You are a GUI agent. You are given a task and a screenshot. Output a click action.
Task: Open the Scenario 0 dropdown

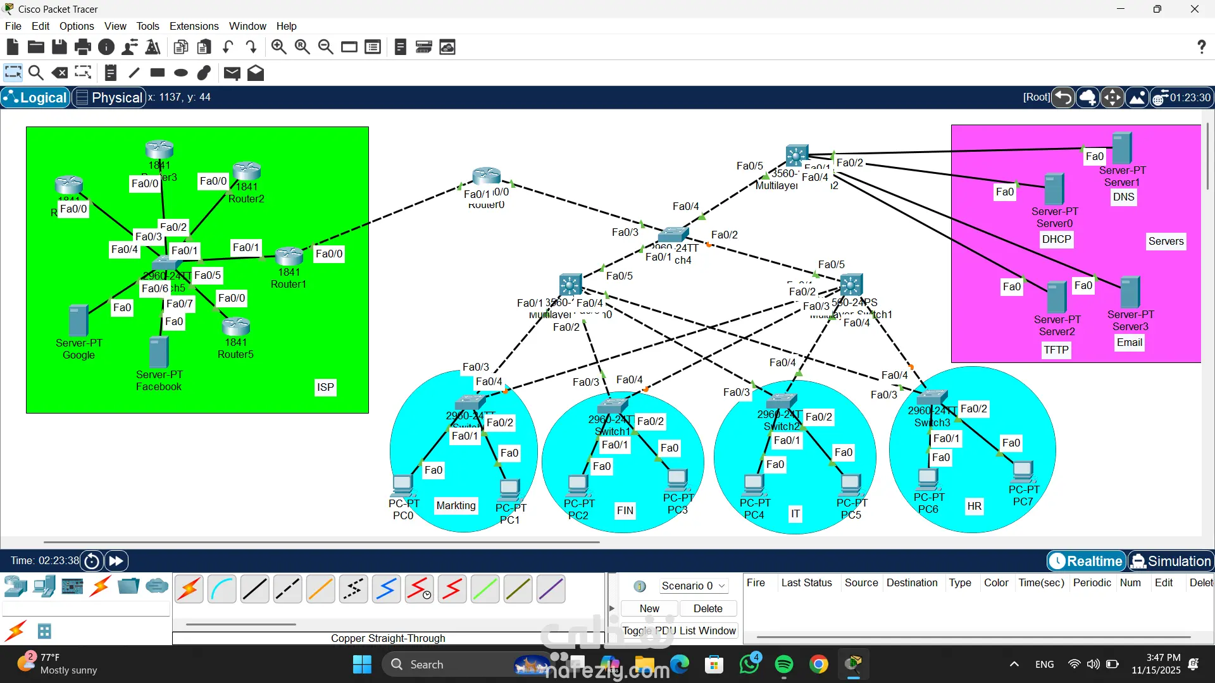point(694,586)
